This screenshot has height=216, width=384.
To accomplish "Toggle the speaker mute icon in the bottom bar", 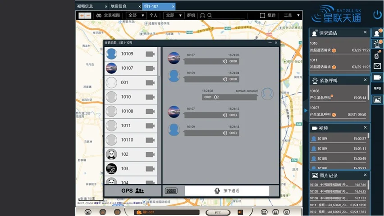I will tap(240, 212).
